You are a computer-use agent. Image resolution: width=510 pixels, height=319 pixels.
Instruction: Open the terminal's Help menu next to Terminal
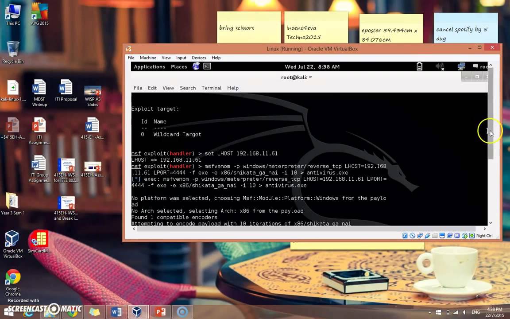233,88
